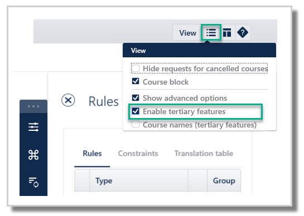Switch to the Constraints tab

click(138, 153)
